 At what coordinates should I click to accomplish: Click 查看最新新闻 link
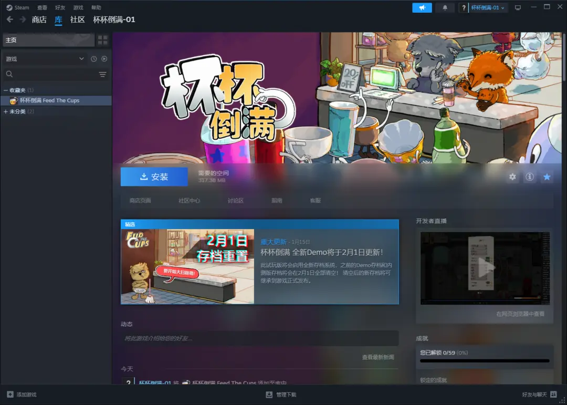377,357
